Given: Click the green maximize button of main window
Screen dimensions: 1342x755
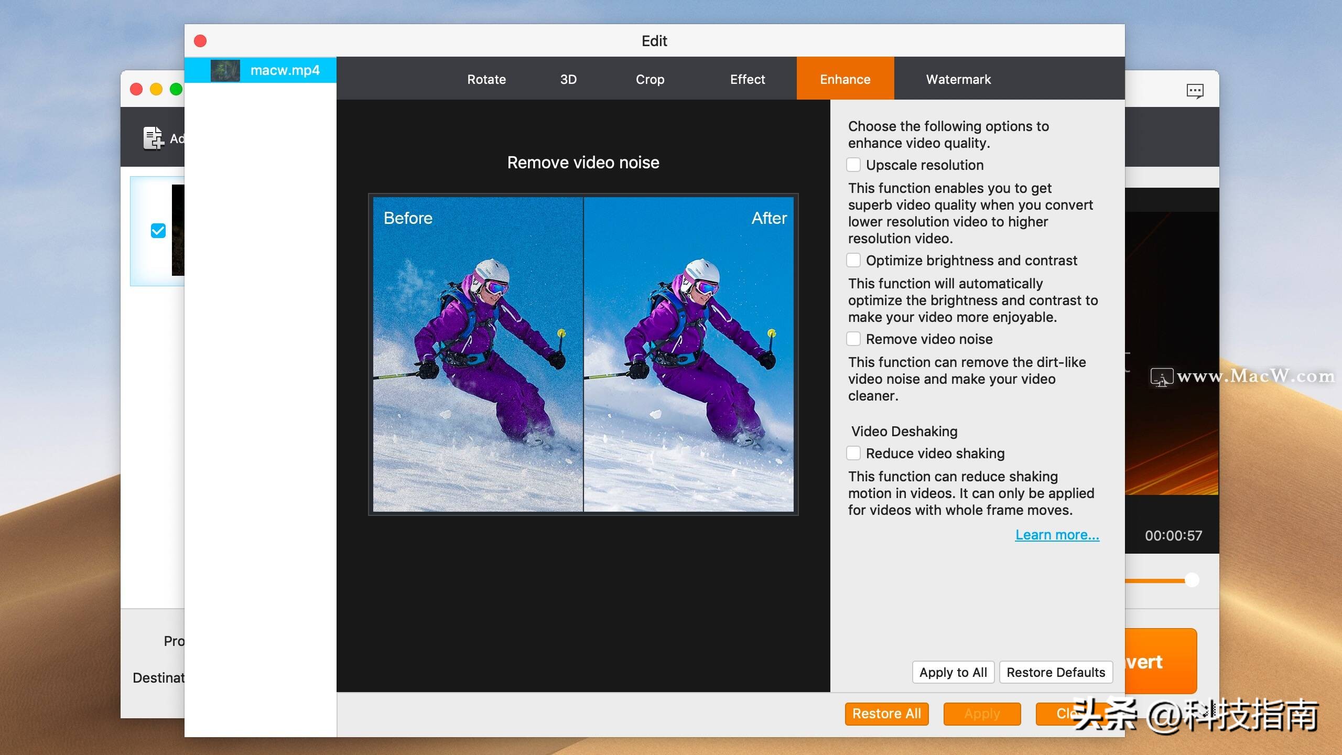Looking at the screenshot, I should point(176,89).
